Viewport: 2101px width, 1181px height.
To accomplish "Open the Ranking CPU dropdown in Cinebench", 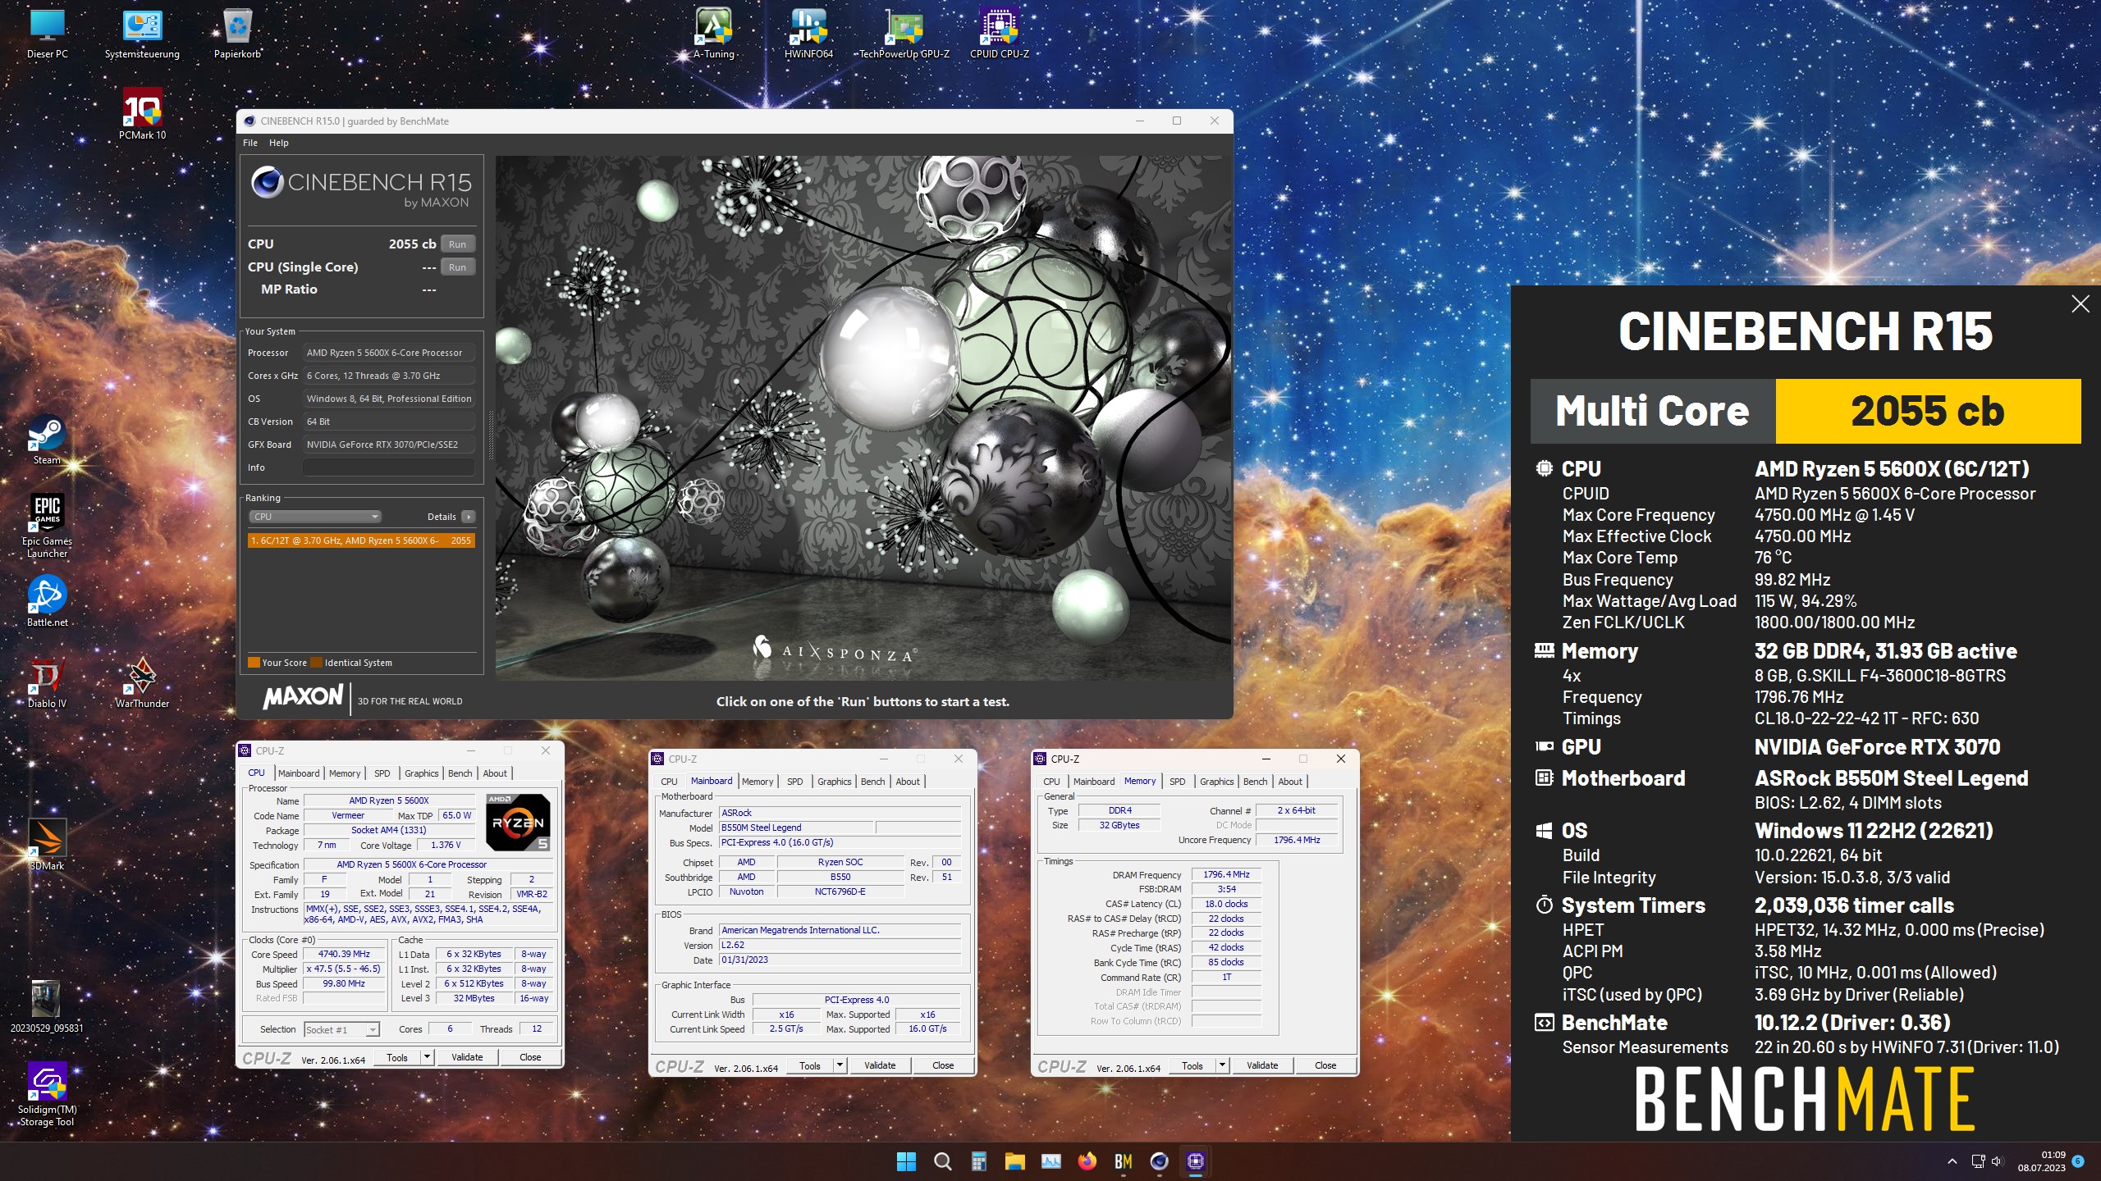I will coord(315,517).
